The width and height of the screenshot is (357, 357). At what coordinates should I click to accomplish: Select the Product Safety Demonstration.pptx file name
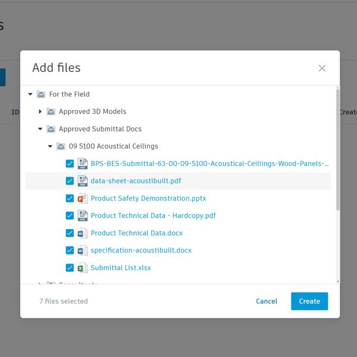[x=148, y=198]
